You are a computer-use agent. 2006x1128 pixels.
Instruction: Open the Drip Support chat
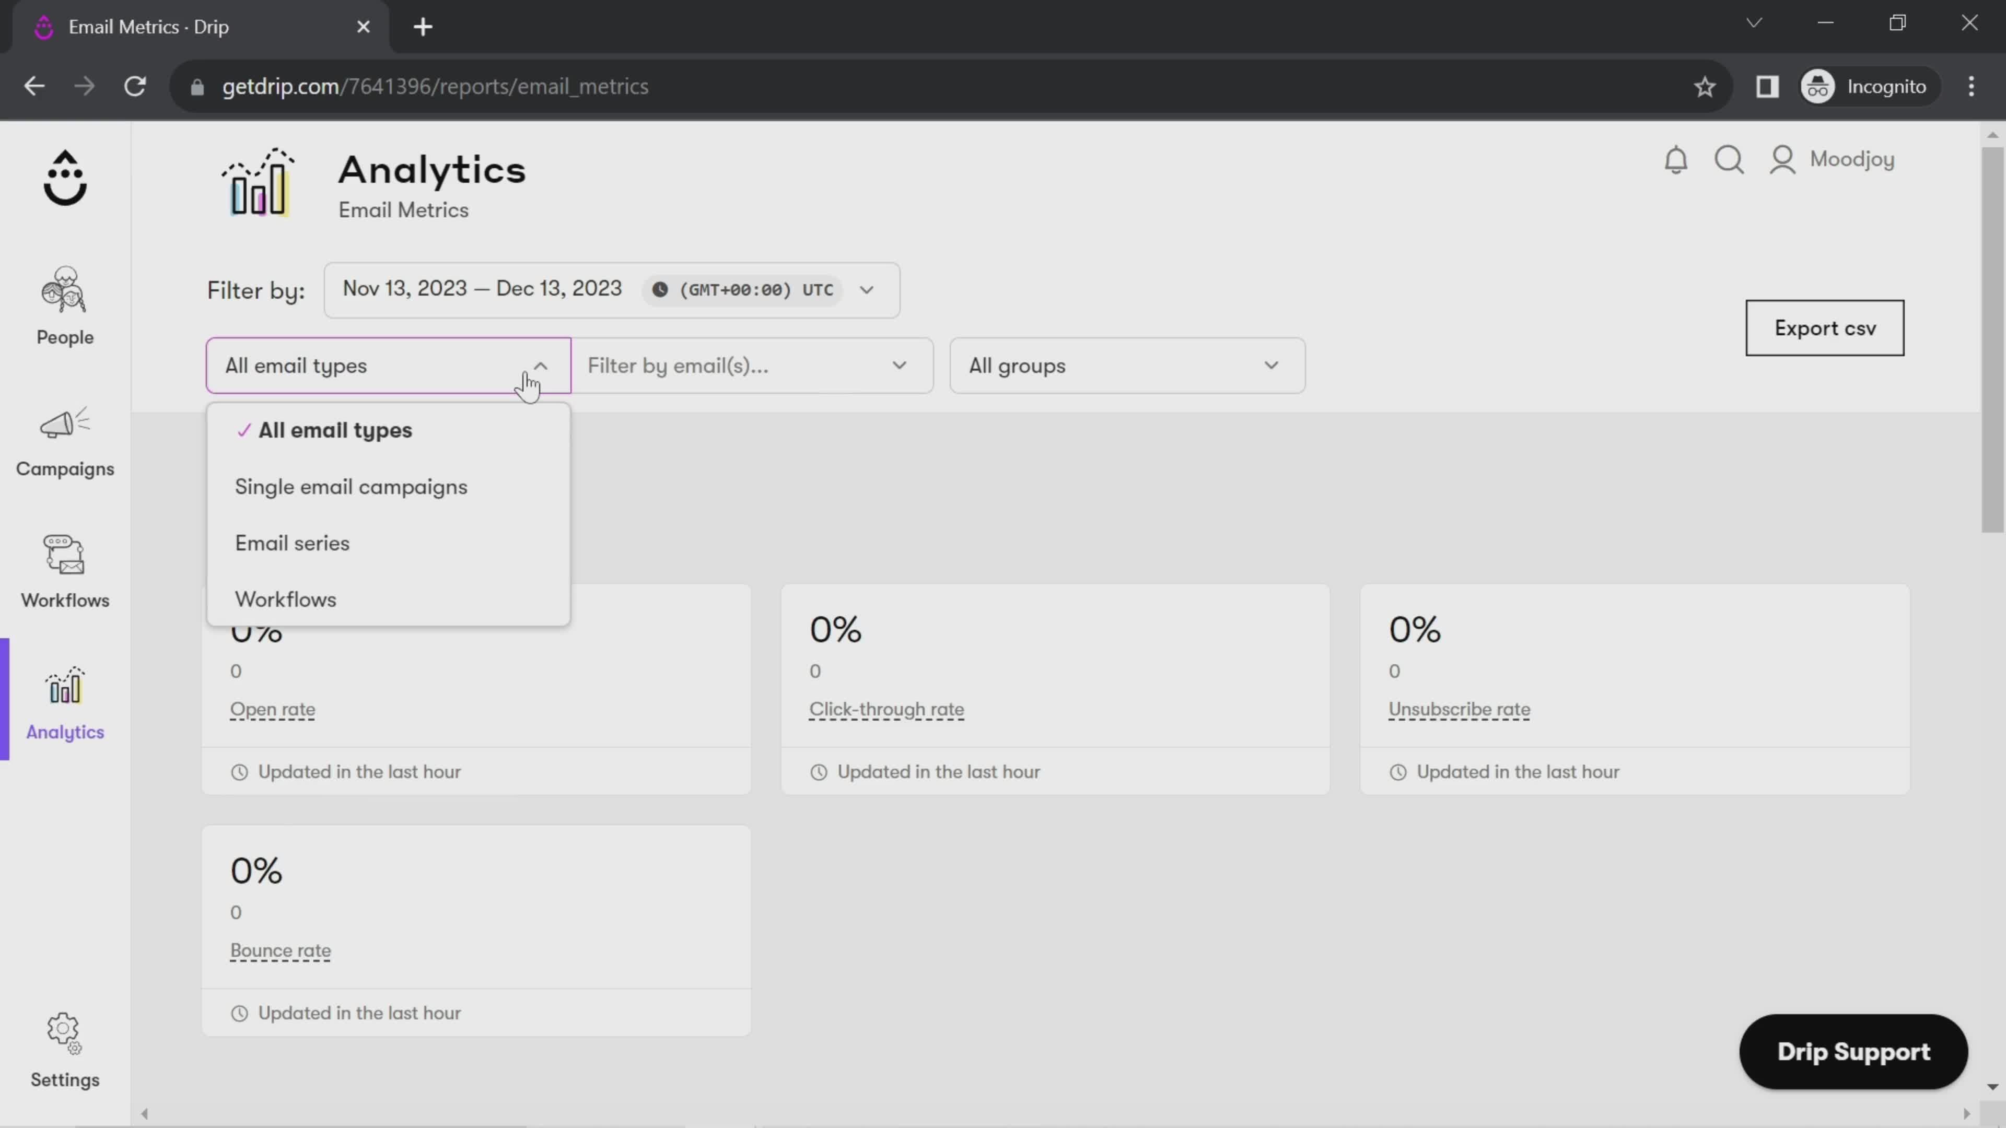point(1853,1052)
